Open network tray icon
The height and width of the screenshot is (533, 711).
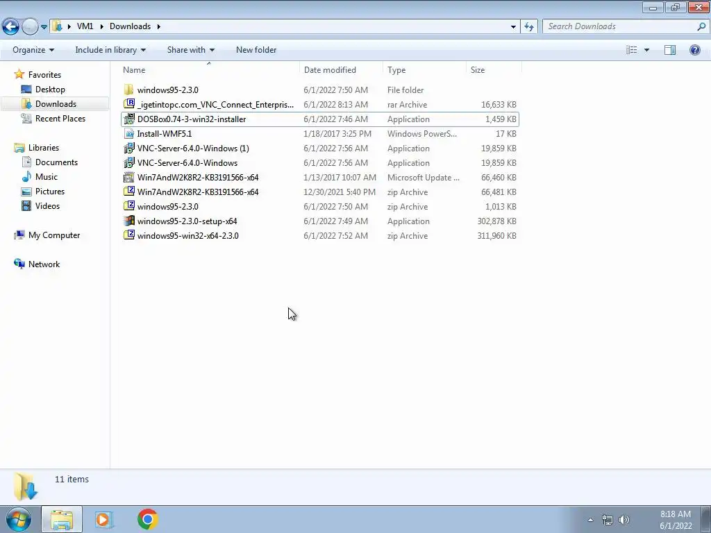pyautogui.click(x=607, y=520)
